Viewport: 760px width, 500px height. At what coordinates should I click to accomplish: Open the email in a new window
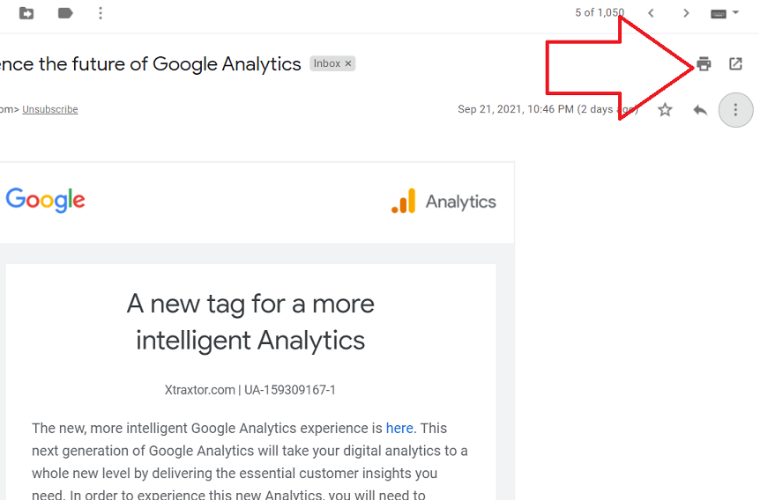tap(735, 63)
